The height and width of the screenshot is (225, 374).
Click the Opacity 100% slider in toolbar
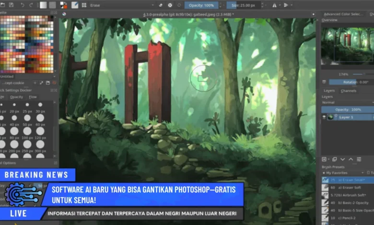(201, 5)
